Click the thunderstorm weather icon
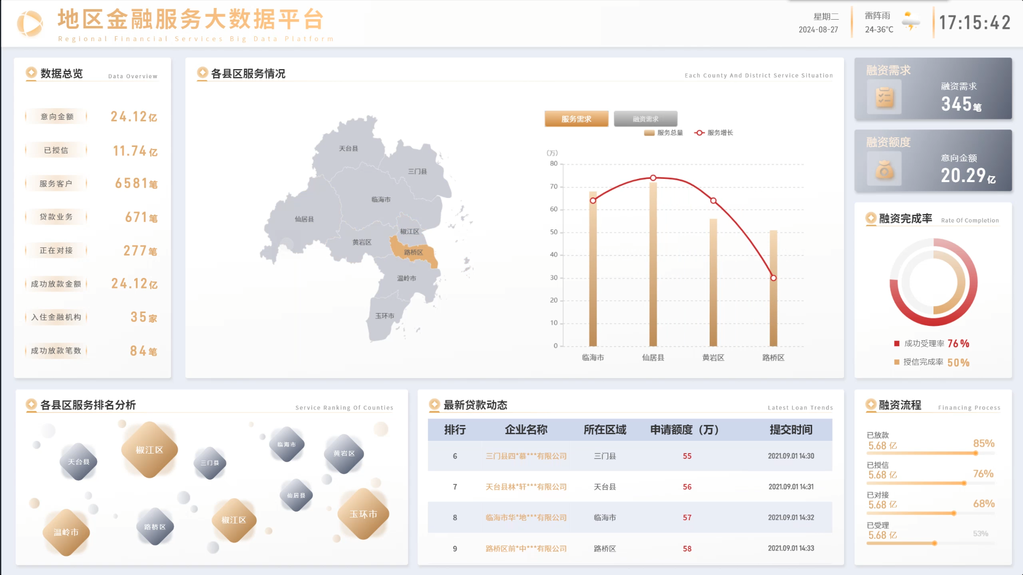 [x=911, y=22]
